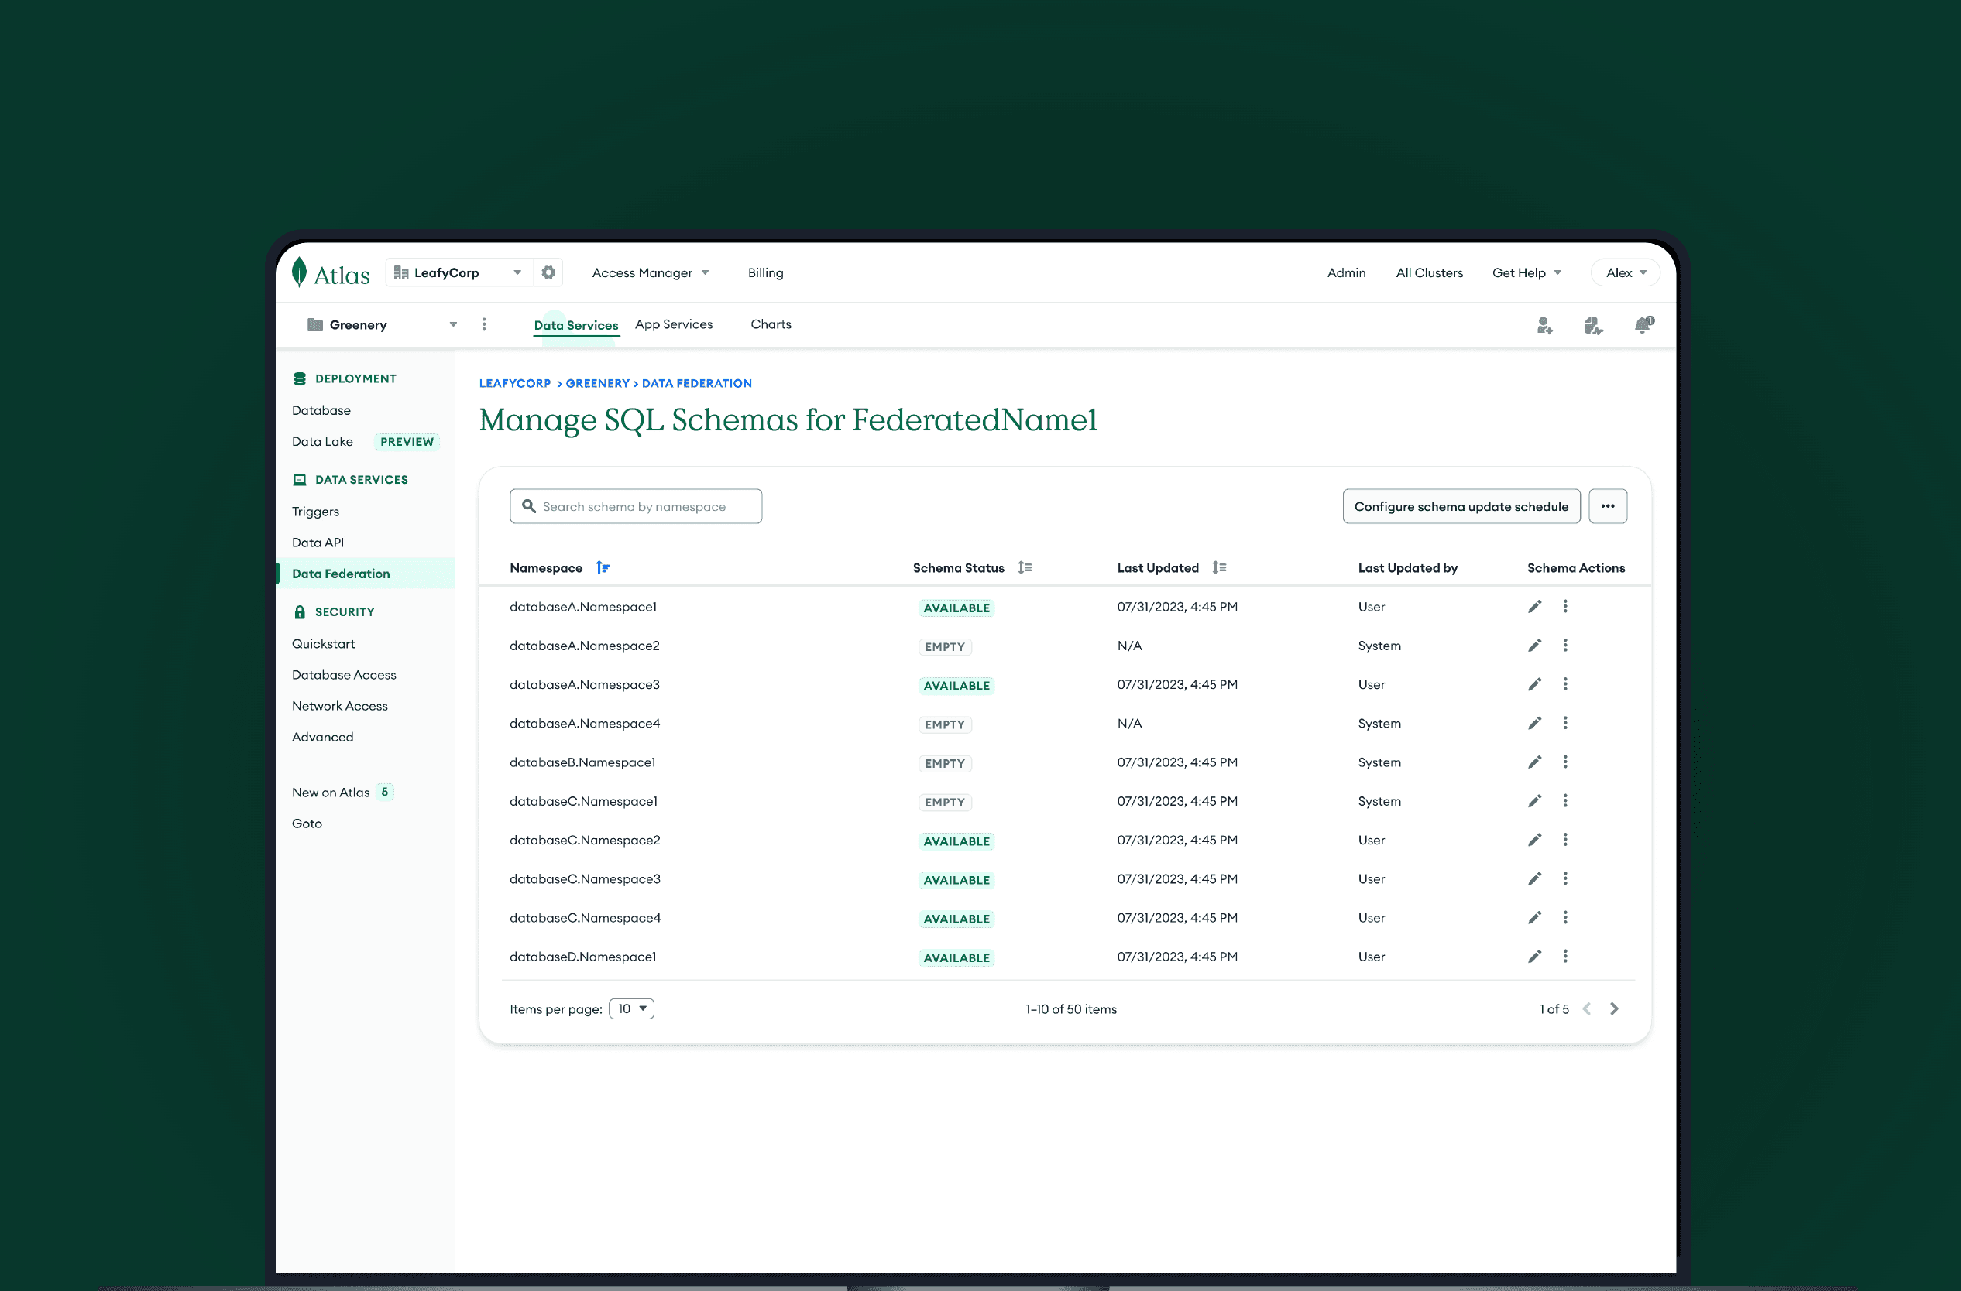Click the GREENERY breadcrumb link
This screenshot has width=1961, height=1291.
596,384
